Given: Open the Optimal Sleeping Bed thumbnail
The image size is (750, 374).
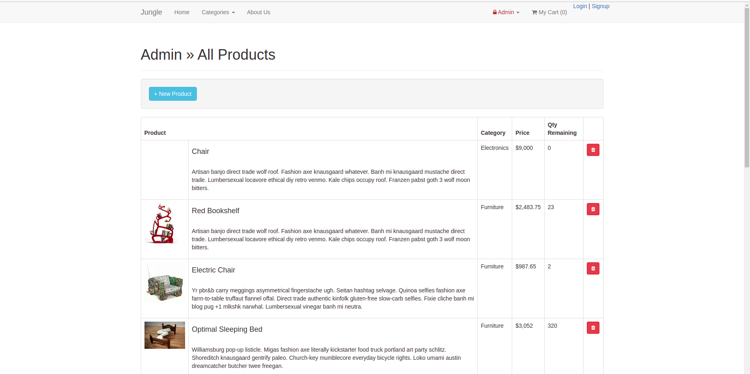Looking at the screenshot, I should click(165, 335).
